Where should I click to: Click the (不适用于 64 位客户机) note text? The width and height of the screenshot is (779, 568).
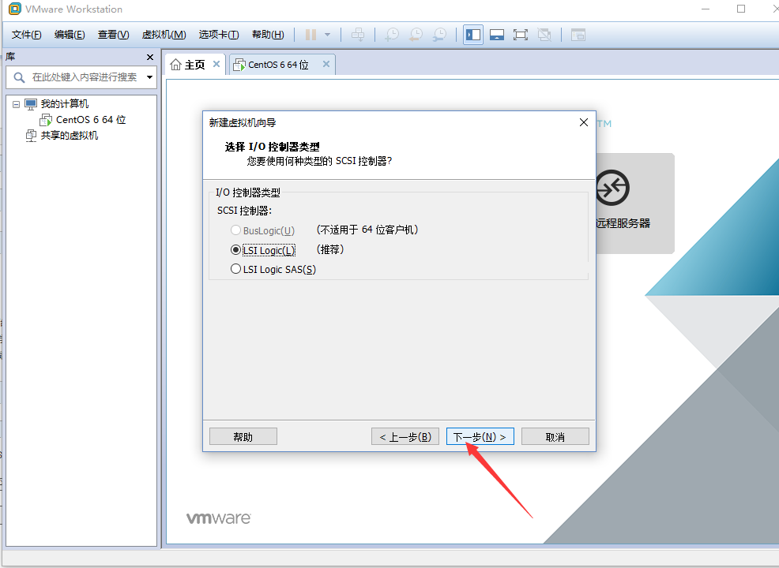pyautogui.click(x=367, y=230)
